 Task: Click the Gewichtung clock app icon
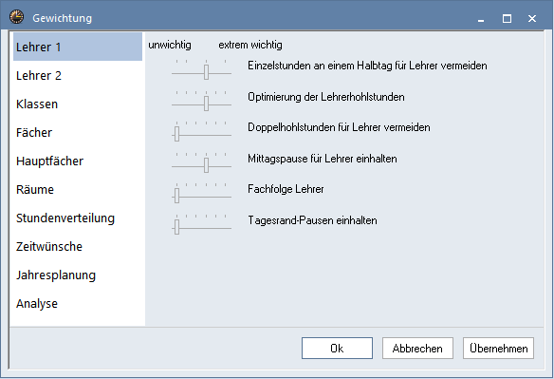tap(17, 17)
